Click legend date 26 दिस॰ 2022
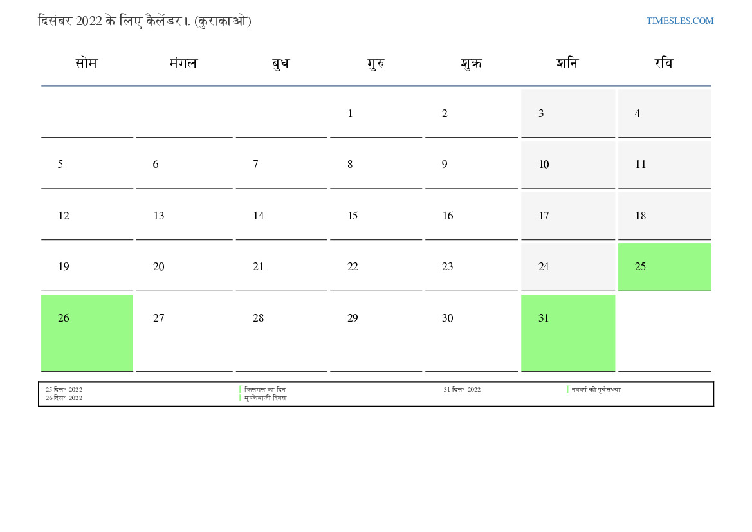 pyautogui.click(x=64, y=398)
